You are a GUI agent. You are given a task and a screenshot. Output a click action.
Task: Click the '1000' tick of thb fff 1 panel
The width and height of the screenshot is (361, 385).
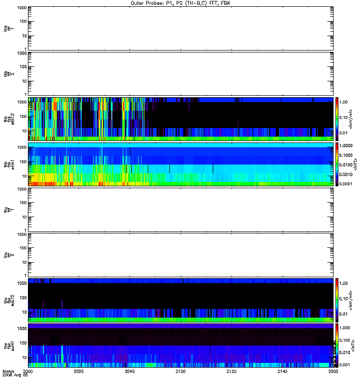click(22, 8)
